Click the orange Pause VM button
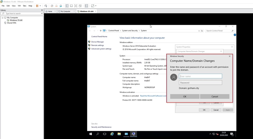 click(37, 6)
